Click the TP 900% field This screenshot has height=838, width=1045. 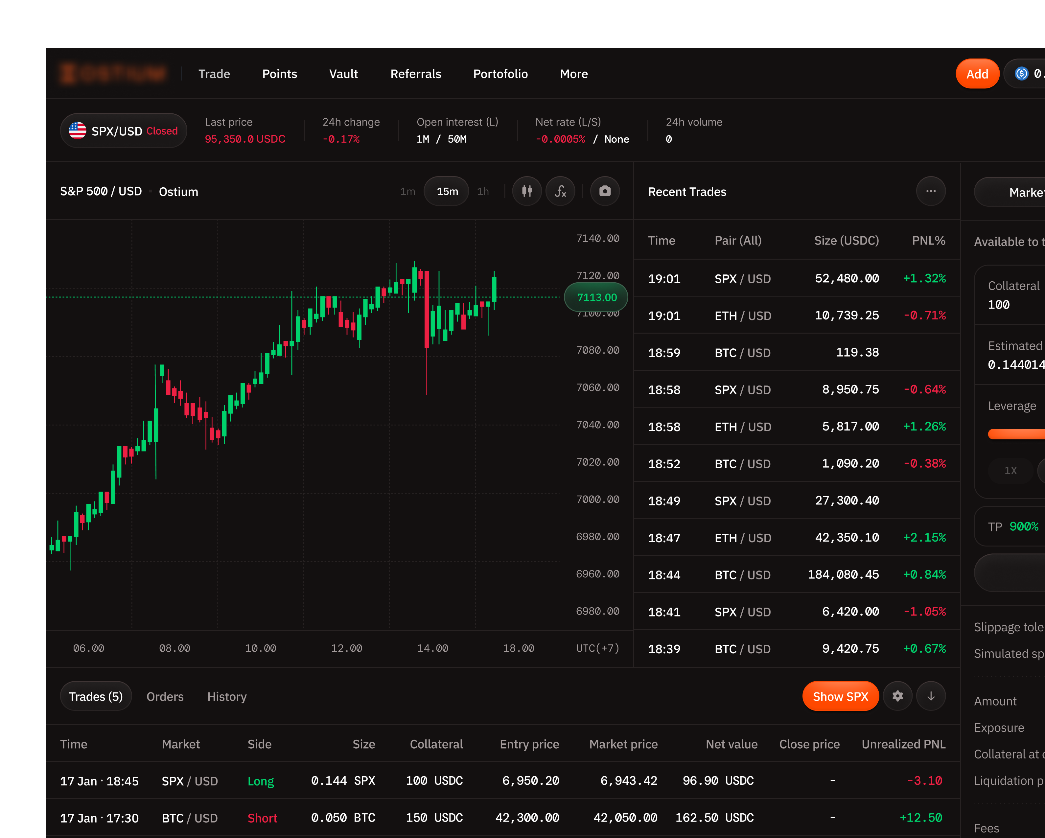point(1010,526)
